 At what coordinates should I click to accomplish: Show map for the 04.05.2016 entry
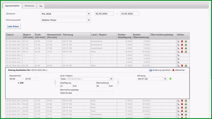(186, 52)
